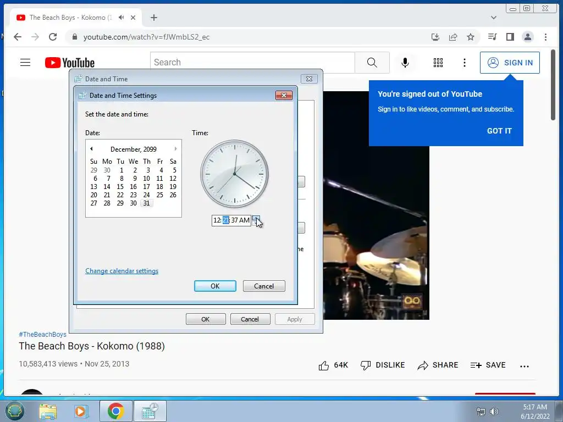Open the Windows Start orb
The image size is (563, 422).
(x=14, y=411)
